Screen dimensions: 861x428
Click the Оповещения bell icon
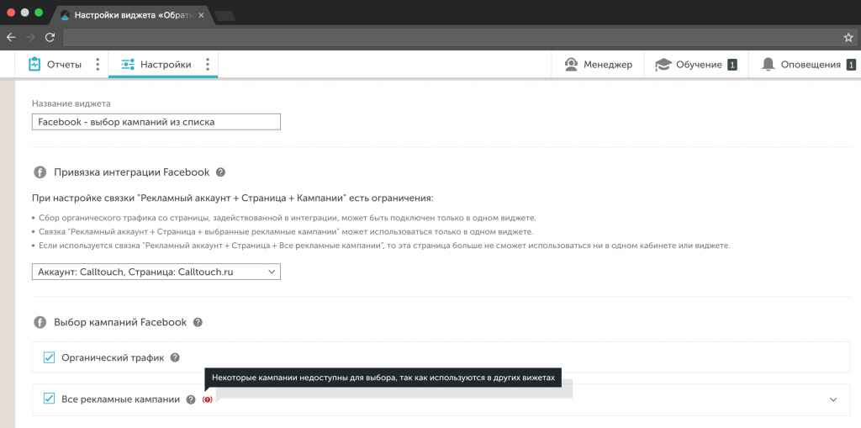point(768,64)
